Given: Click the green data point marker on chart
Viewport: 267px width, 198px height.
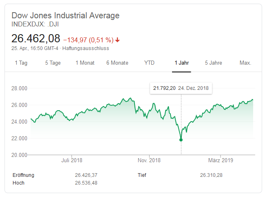Looking at the screenshot, I should click(x=181, y=140).
